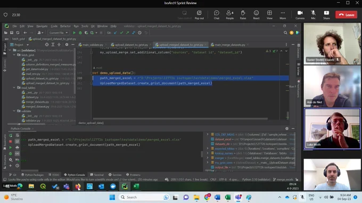The width and height of the screenshot is (362, 203).
Task: Click the Windows Start button
Action: tap(112, 197)
